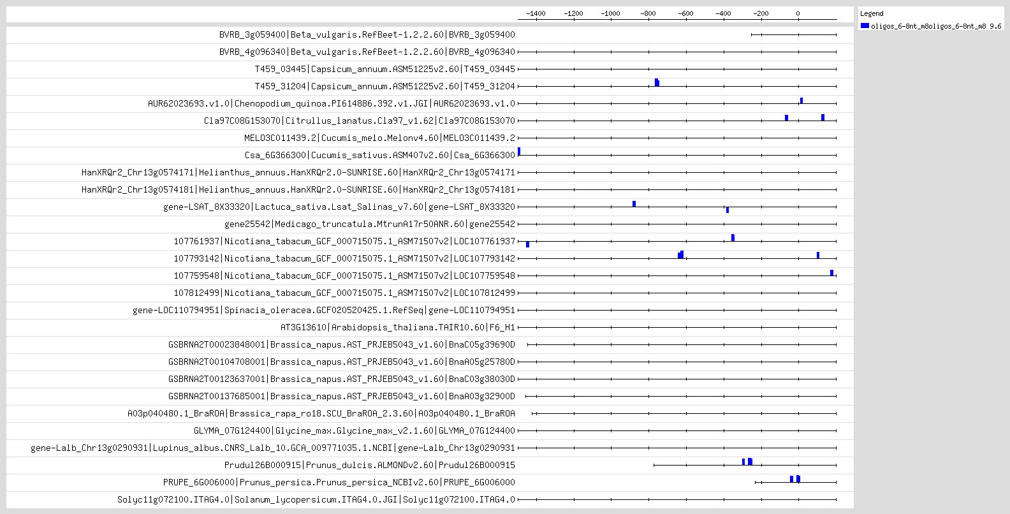Click the 0 axis tick label

click(798, 13)
